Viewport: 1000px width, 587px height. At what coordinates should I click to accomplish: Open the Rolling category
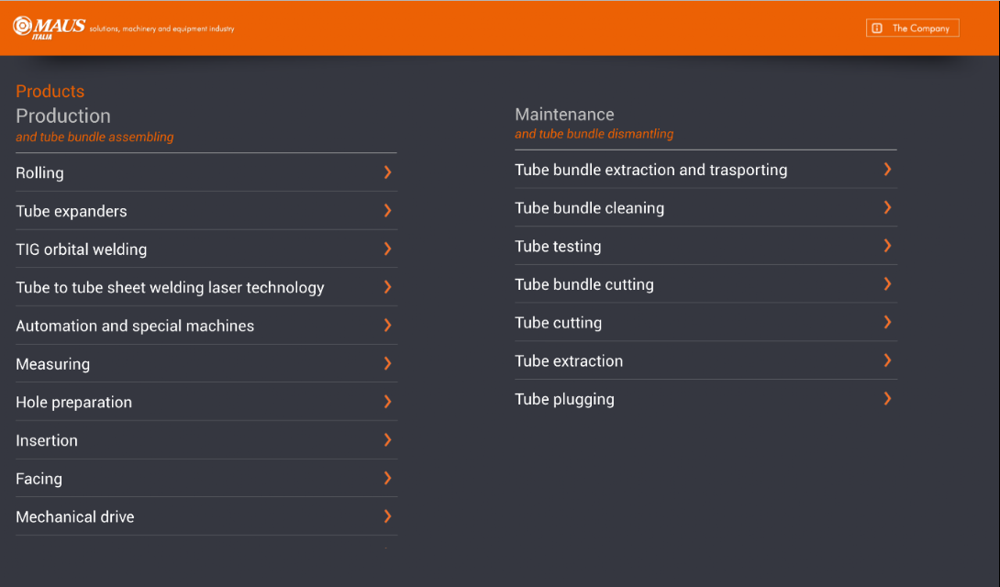pos(206,172)
